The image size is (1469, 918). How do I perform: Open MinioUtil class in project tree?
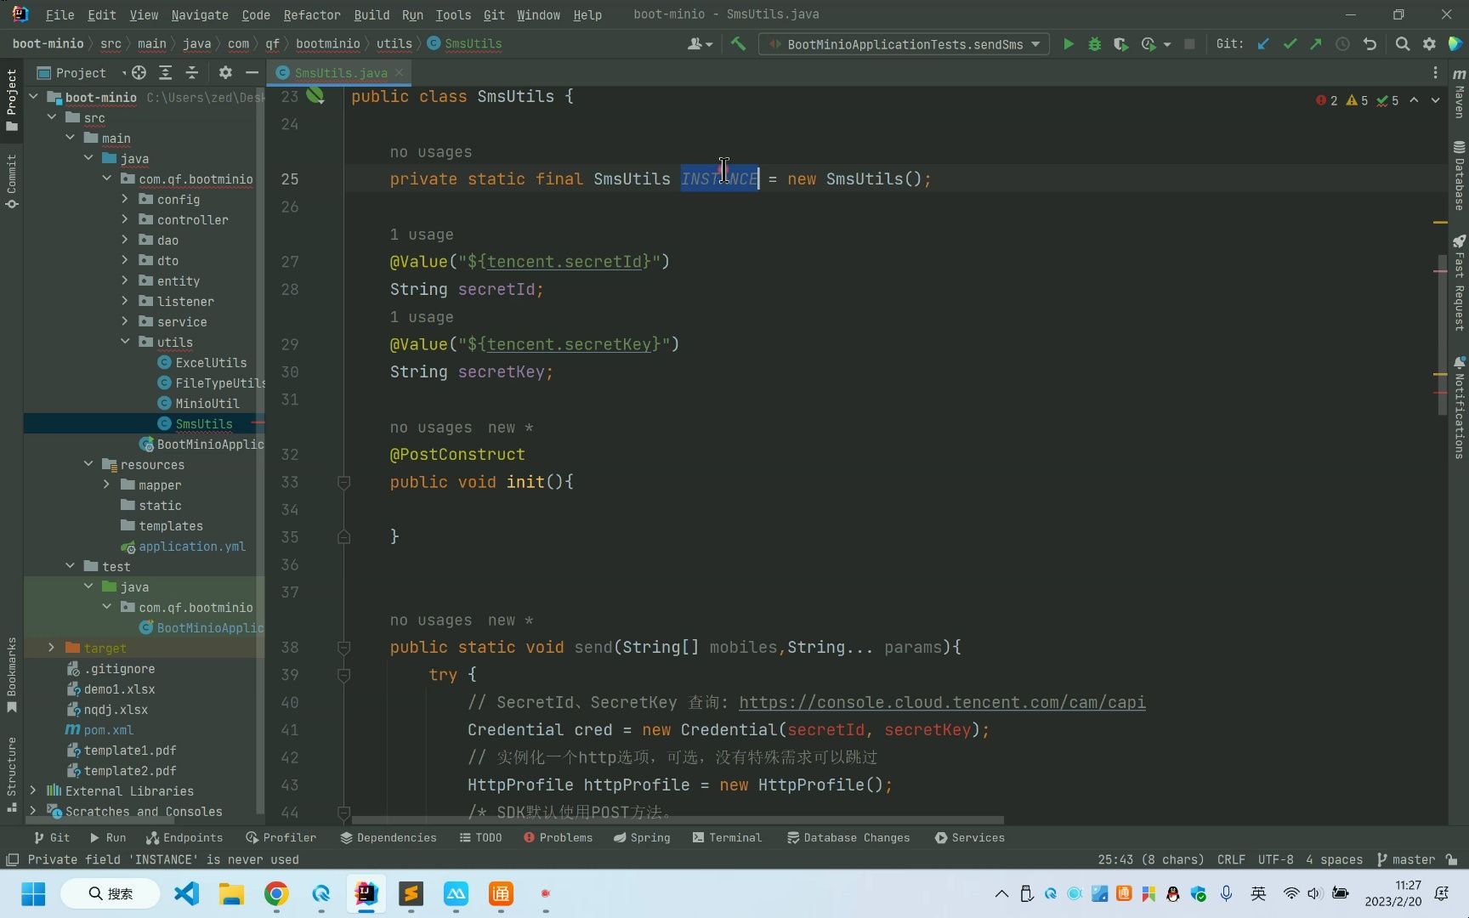pyautogui.click(x=207, y=403)
